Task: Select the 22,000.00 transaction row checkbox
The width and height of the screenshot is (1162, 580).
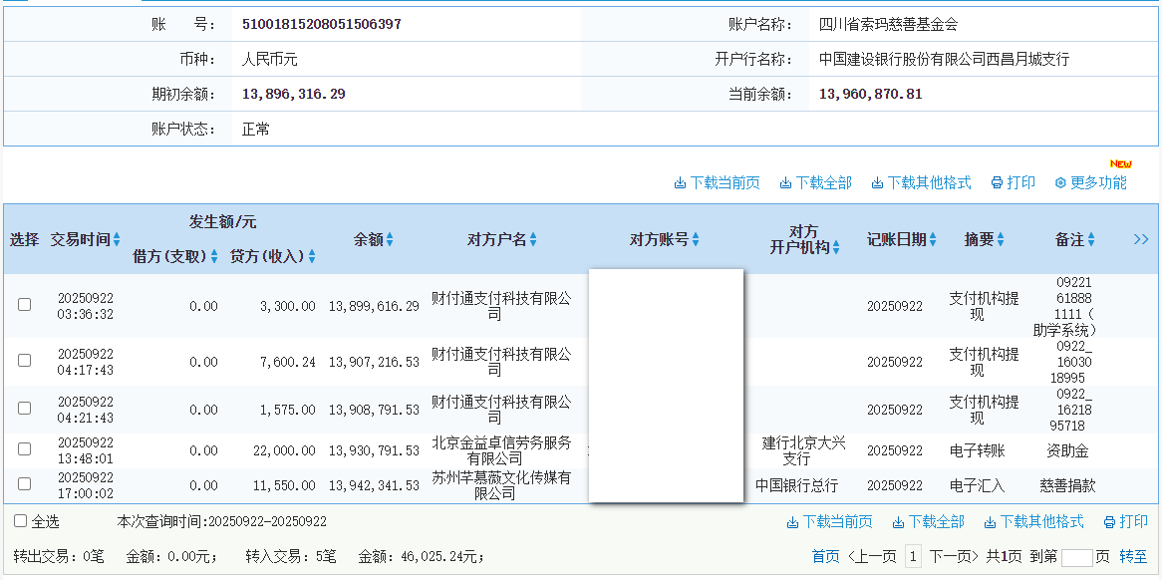Action: pyautogui.click(x=25, y=449)
